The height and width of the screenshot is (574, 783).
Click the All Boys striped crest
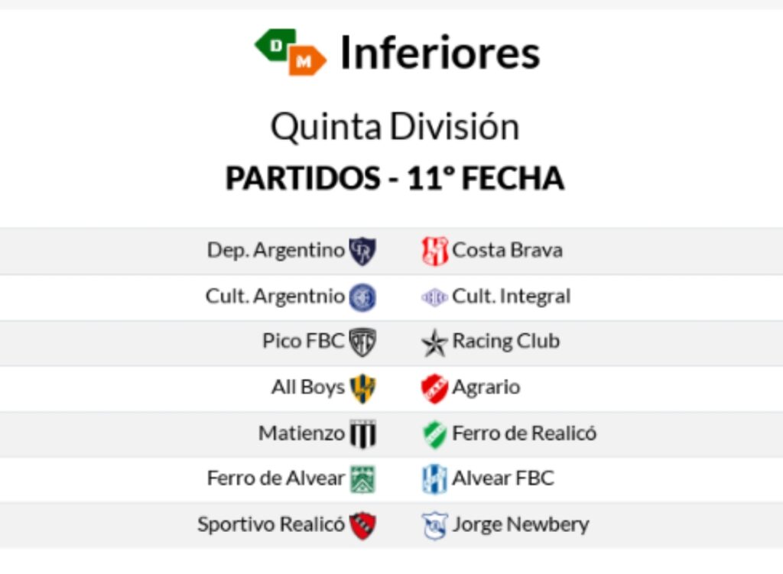pyautogui.click(x=362, y=388)
